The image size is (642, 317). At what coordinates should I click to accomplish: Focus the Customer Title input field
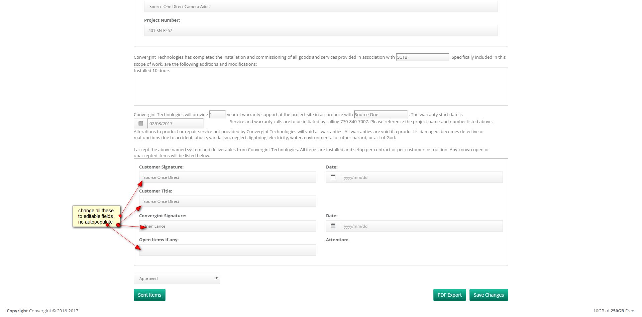[x=227, y=201]
